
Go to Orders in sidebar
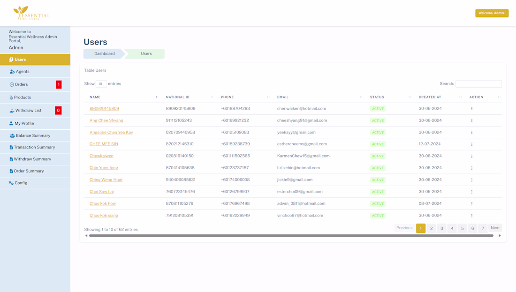click(35, 84)
